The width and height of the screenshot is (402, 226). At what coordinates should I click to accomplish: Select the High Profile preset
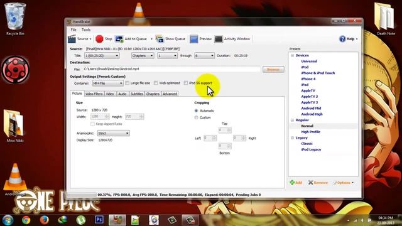point(310,132)
